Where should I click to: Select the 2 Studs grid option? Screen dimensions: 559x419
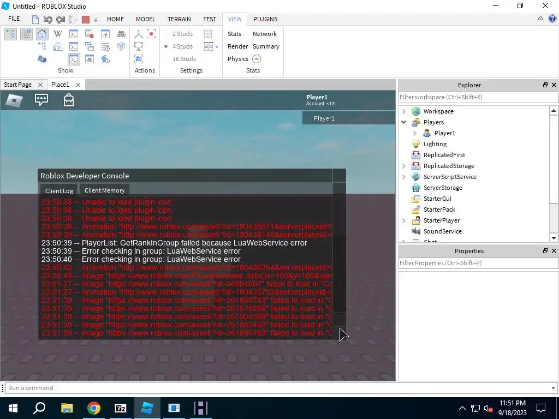pyautogui.click(x=182, y=34)
